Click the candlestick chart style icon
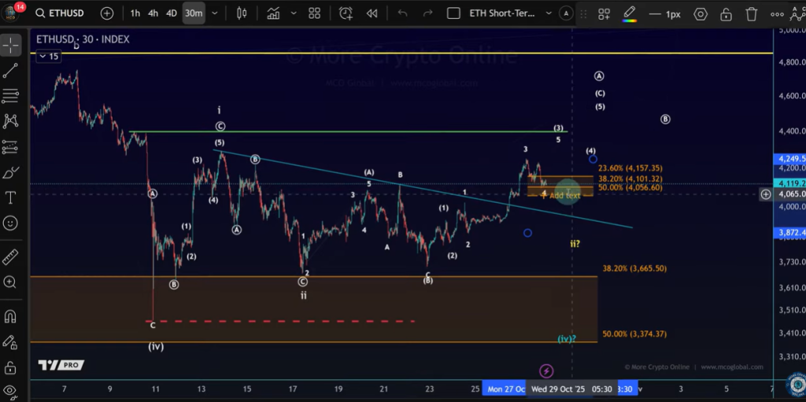This screenshot has height=402, width=806. (x=242, y=13)
